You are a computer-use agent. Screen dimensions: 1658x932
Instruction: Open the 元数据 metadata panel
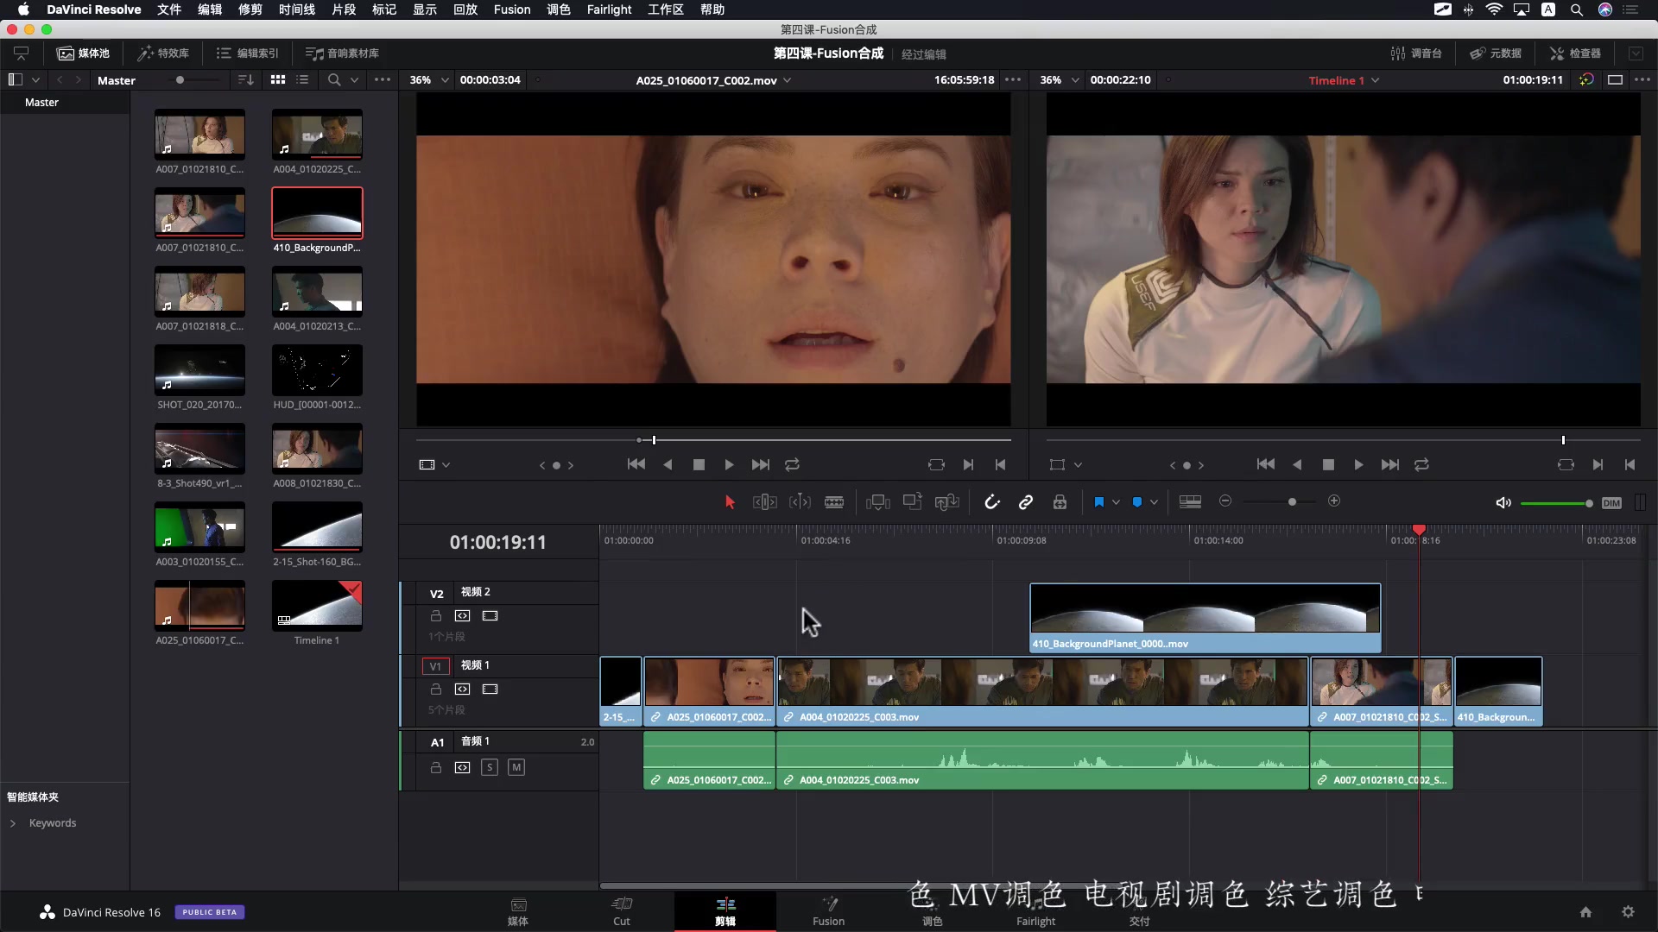[x=1496, y=54]
